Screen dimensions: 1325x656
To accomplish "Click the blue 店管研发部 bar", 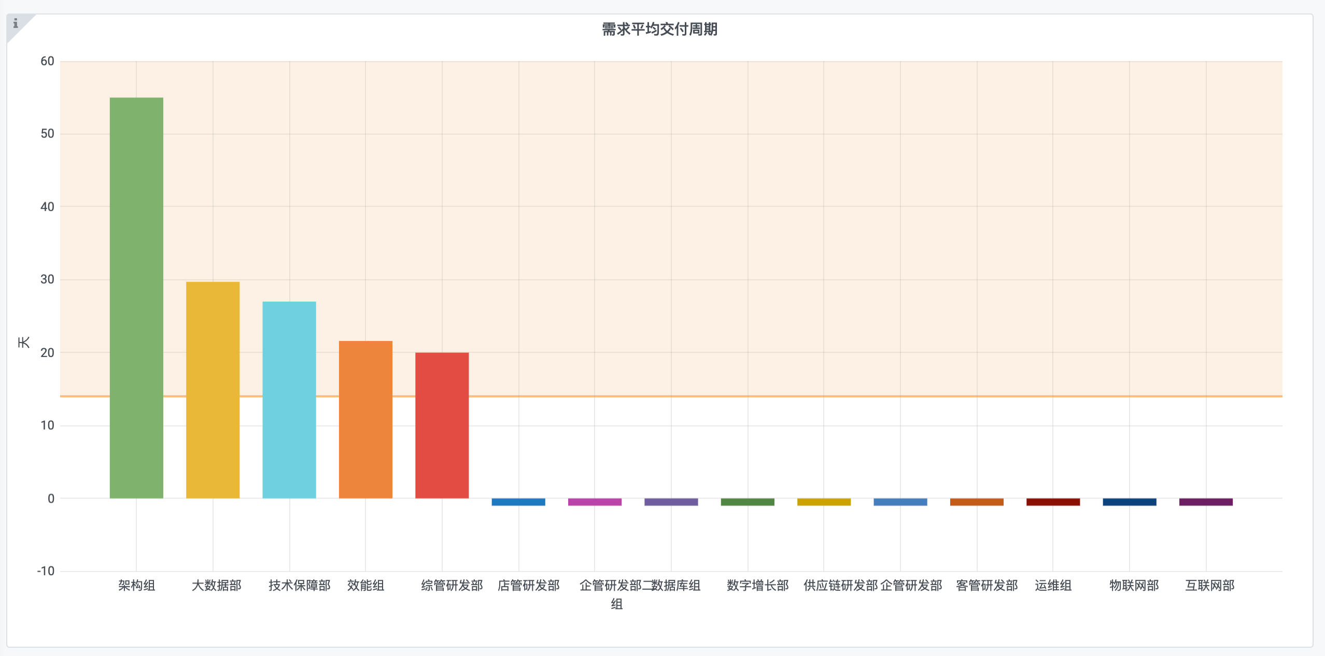I will tap(518, 502).
